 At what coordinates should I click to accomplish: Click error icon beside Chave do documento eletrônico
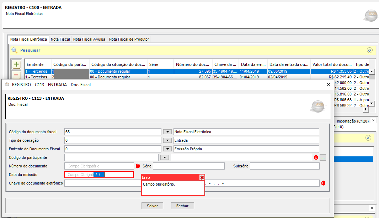click(323, 183)
